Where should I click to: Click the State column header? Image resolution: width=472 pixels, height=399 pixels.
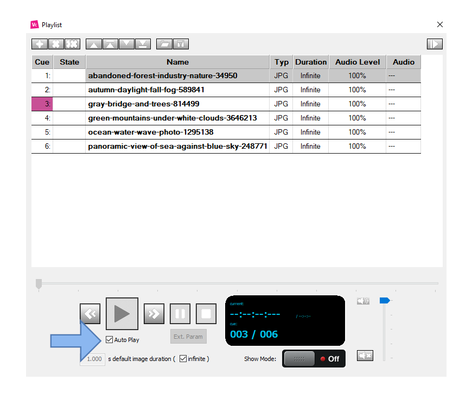click(x=69, y=62)
